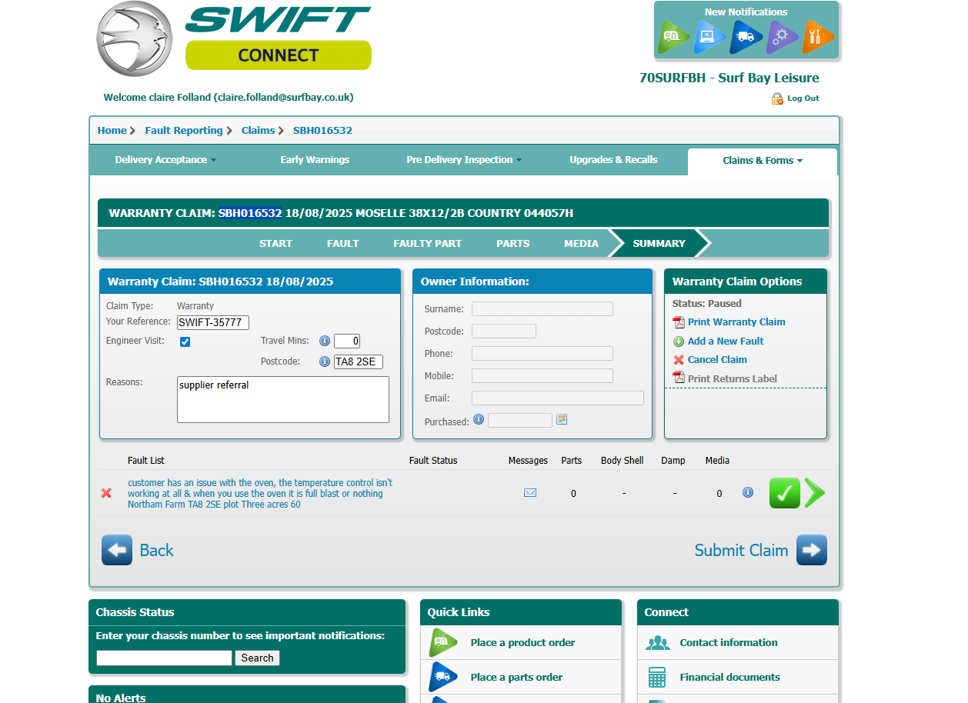Go to the MEDIA claim step
Image resolution: width=968 pixels, height=703 pixels.
[581, 243]
